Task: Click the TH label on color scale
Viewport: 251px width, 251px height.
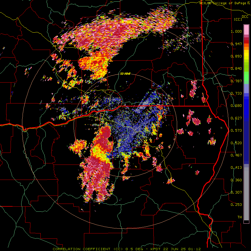Action: (x=240, y=217)
